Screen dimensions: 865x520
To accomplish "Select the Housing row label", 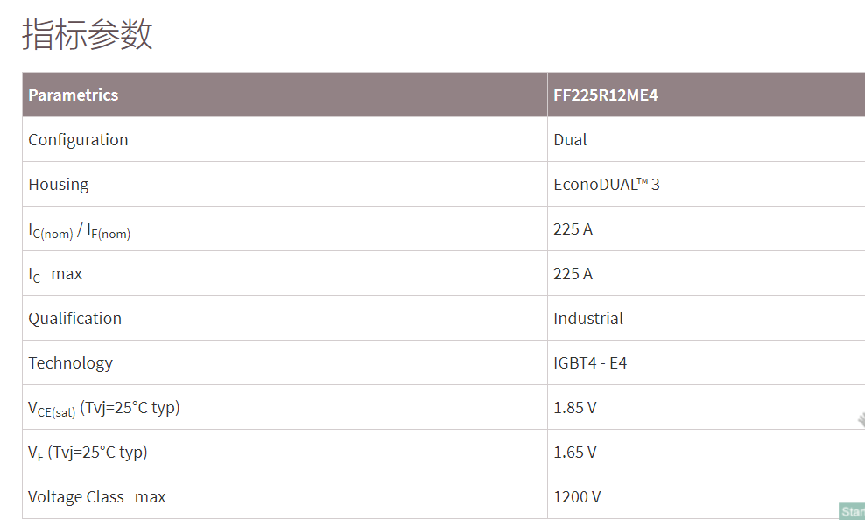I will click(x=58, y=185).
